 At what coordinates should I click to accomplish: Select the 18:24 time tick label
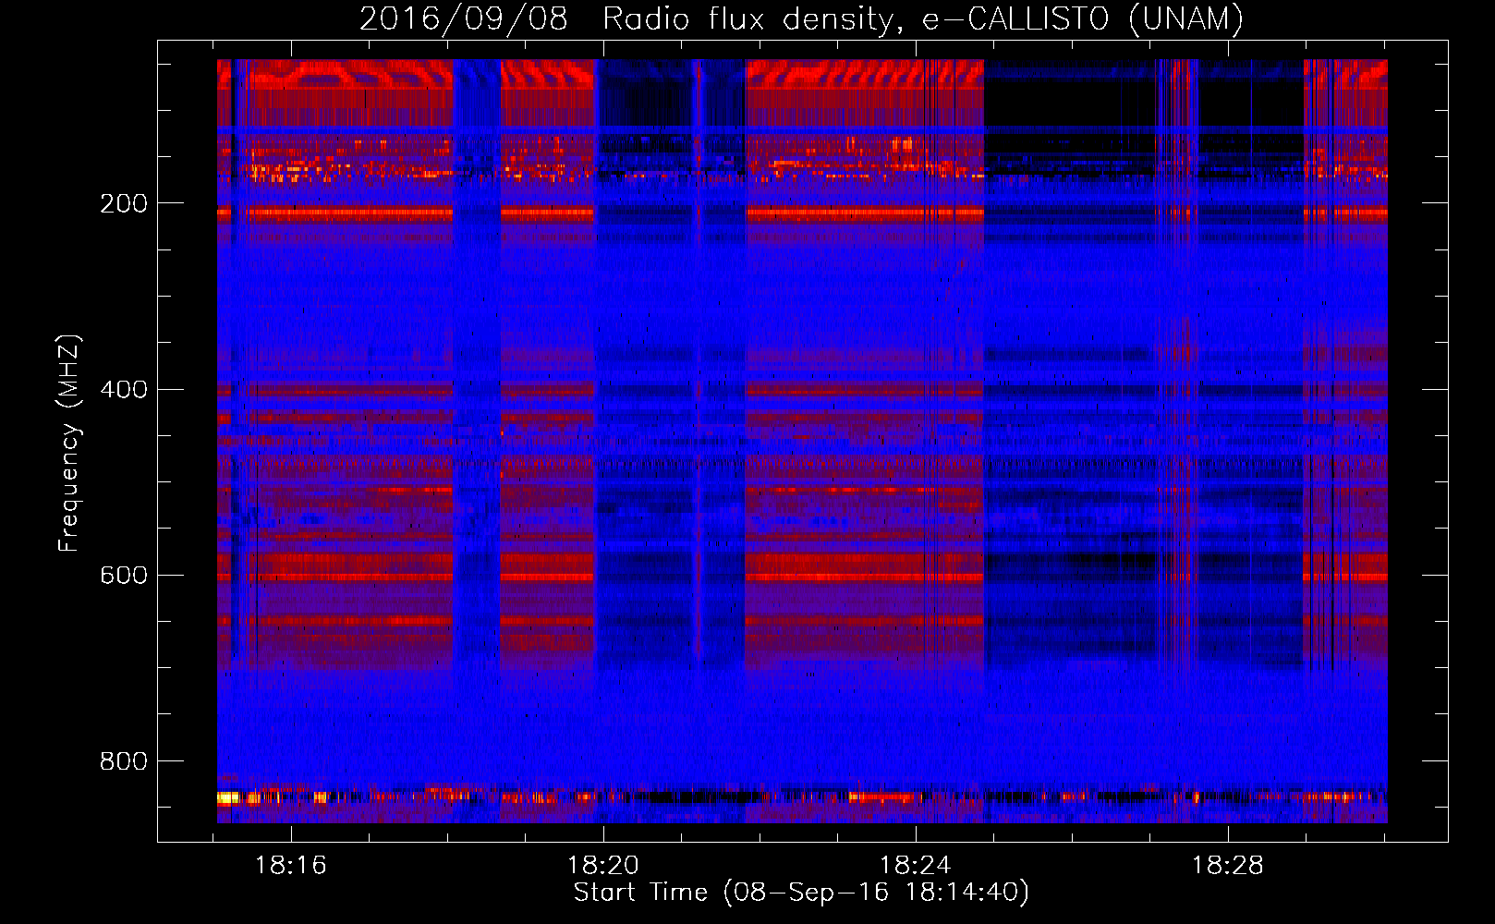click(x=916, y=866)
